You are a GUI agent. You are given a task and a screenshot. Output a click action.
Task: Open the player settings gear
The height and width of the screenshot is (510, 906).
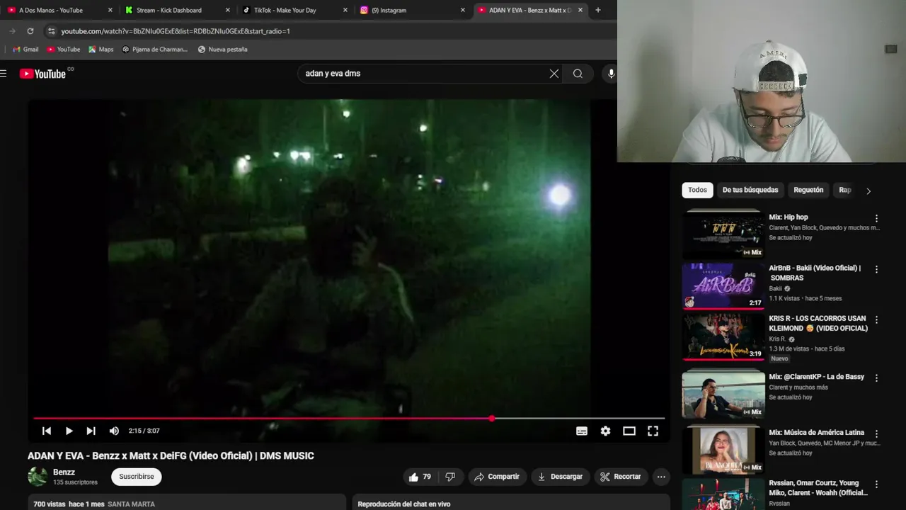(x=605, y=431)
